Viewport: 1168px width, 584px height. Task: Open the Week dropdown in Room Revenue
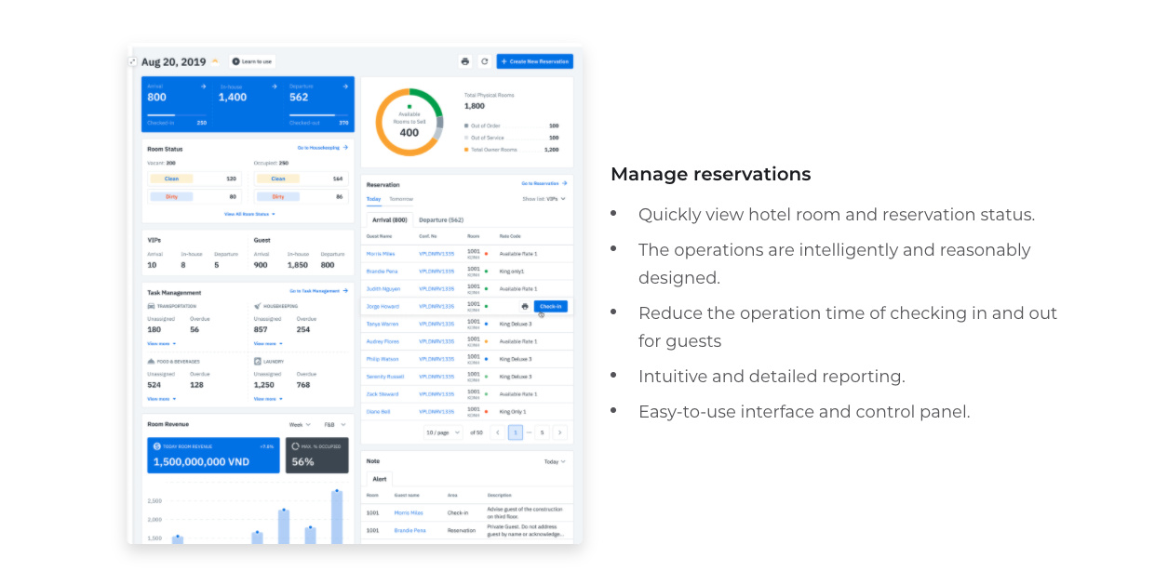301,424
